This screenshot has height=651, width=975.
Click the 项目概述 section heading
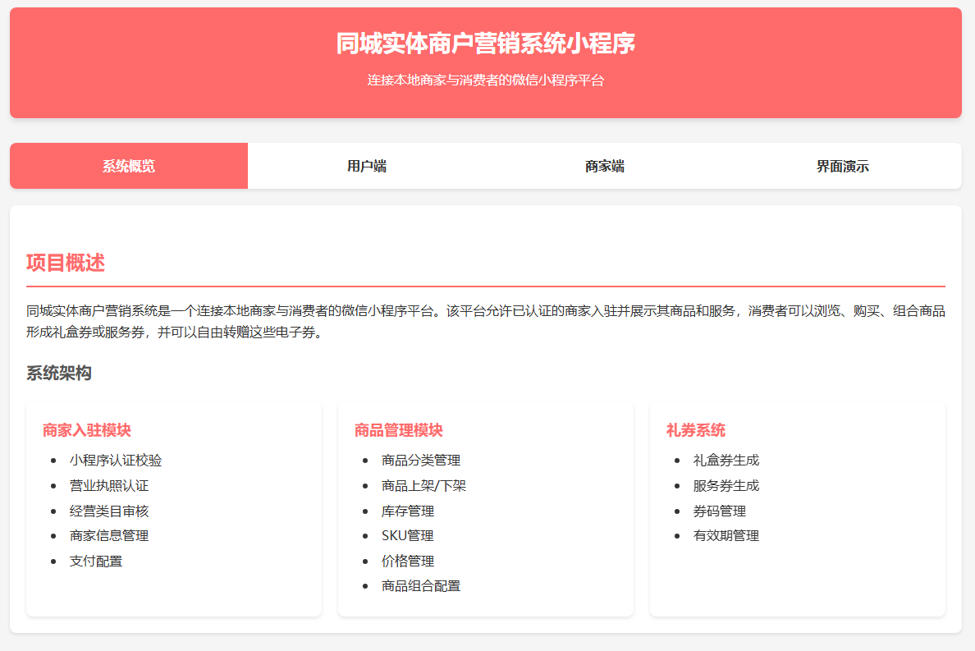coord(66,264)
